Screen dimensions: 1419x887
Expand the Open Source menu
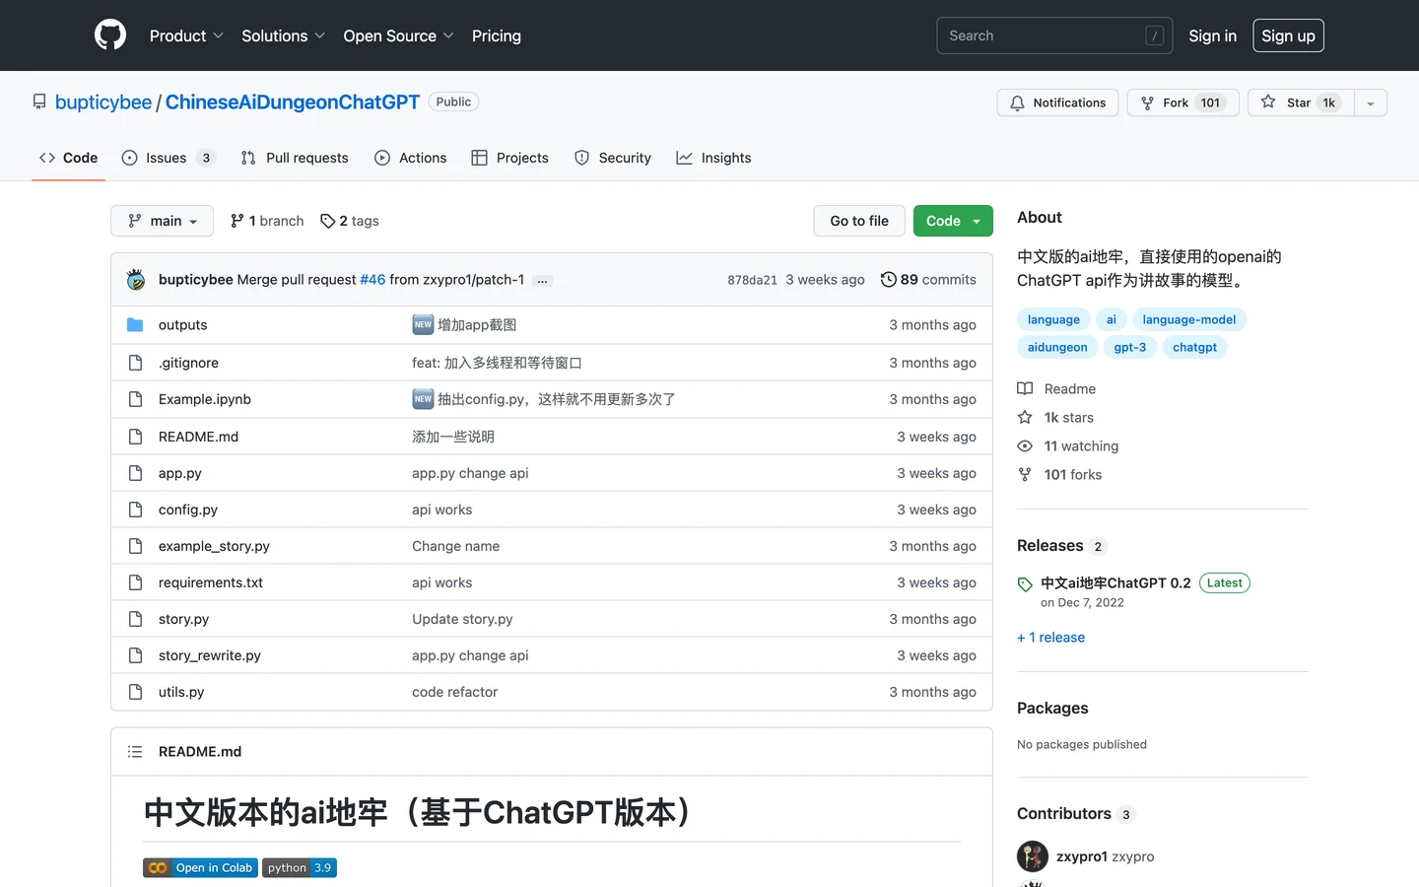(x=398, y=35)
